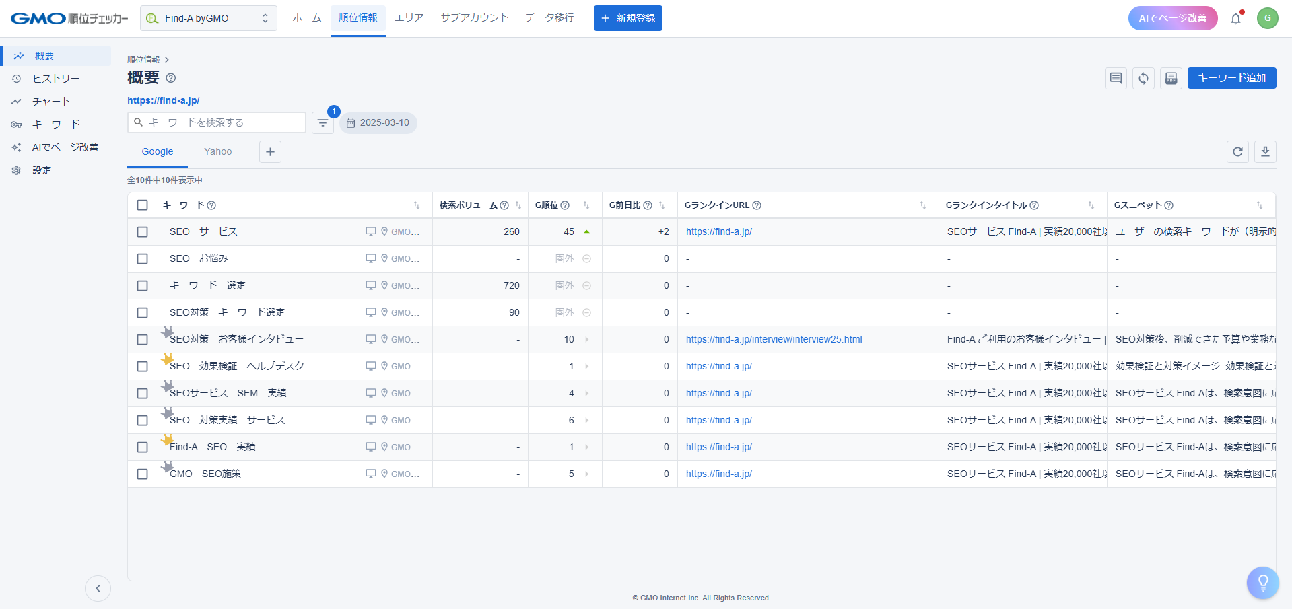Open the 2025-03-10 date picker
The height and width of the screenshot is (609, 1292).
378,122
